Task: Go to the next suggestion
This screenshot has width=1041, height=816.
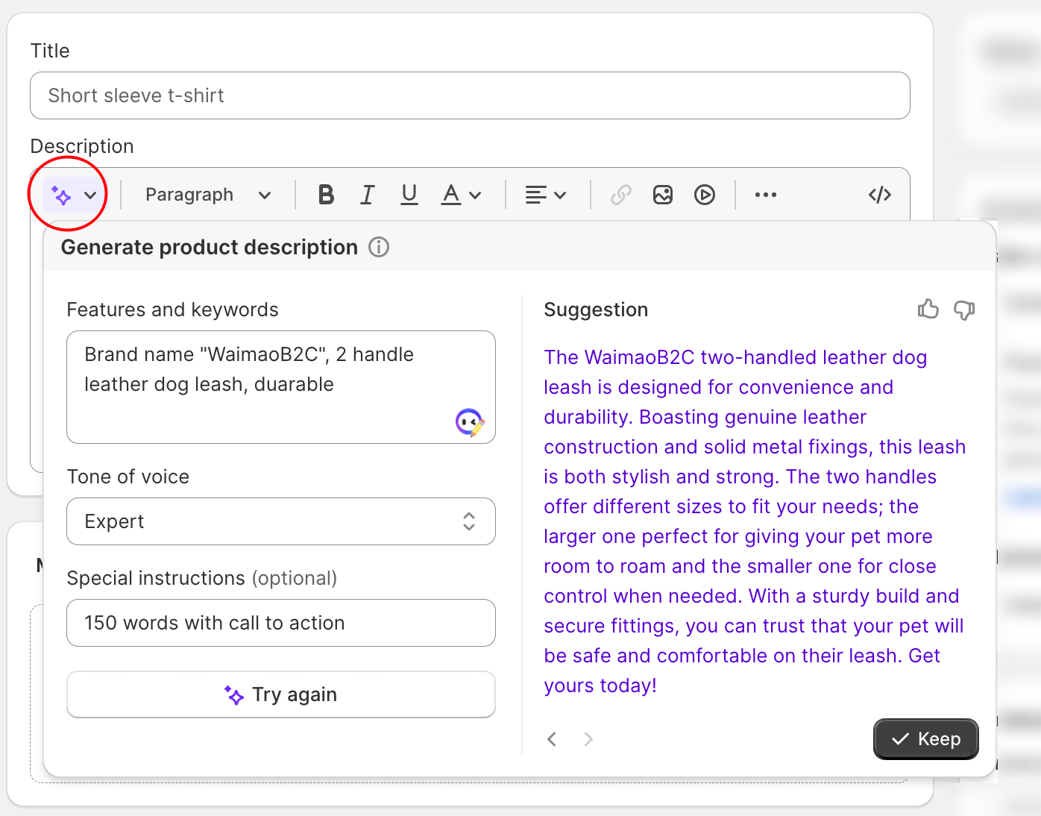Action: coord(588,739)
